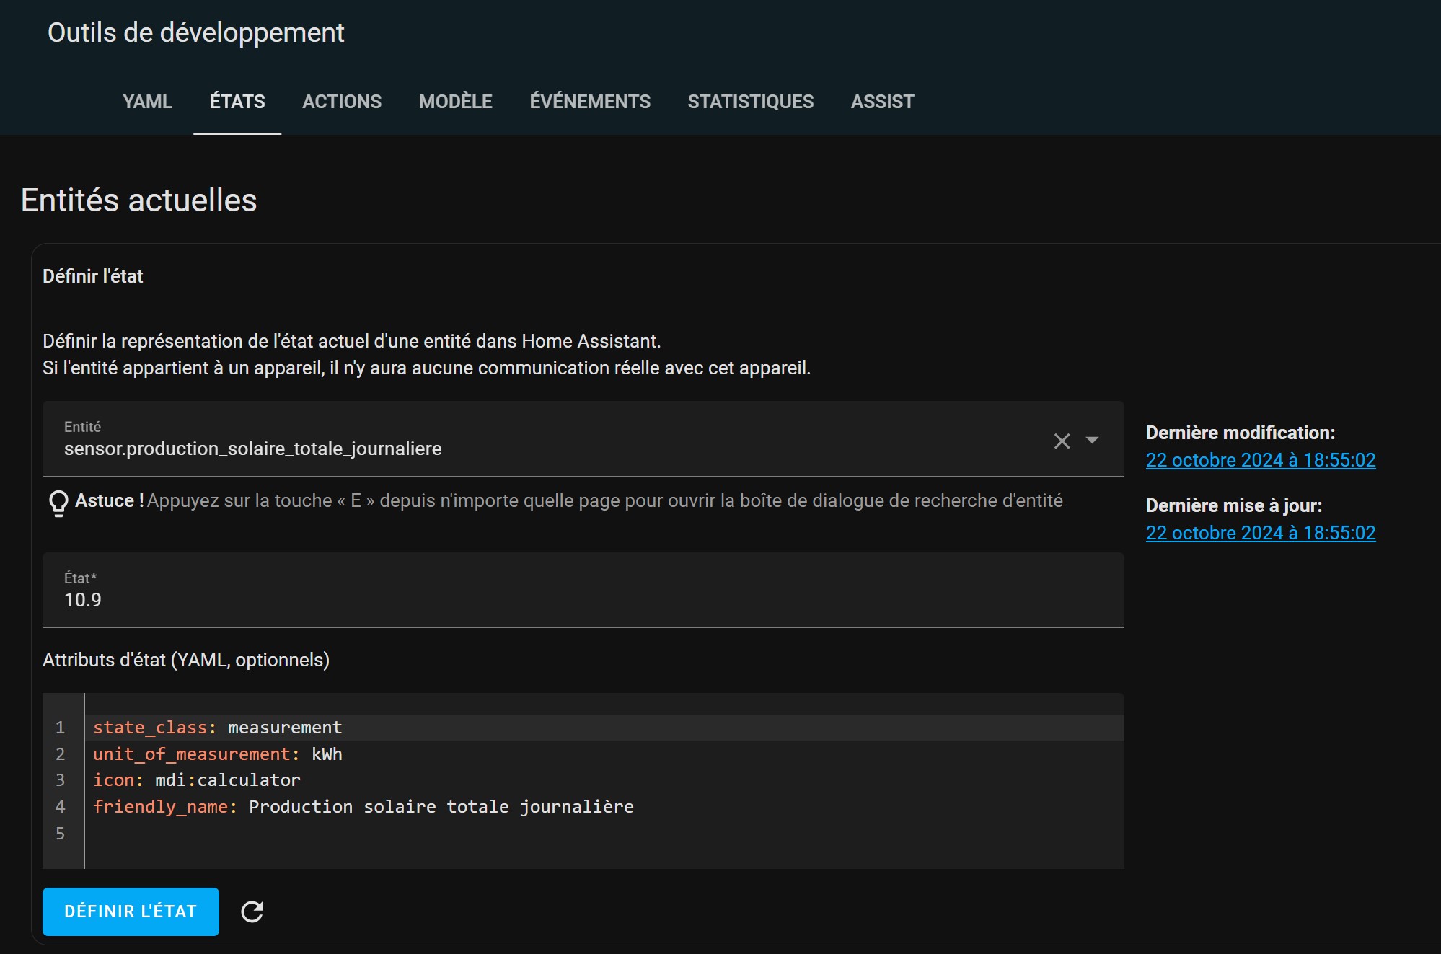Click empty line 5 in attributes editor

point(604,834)
